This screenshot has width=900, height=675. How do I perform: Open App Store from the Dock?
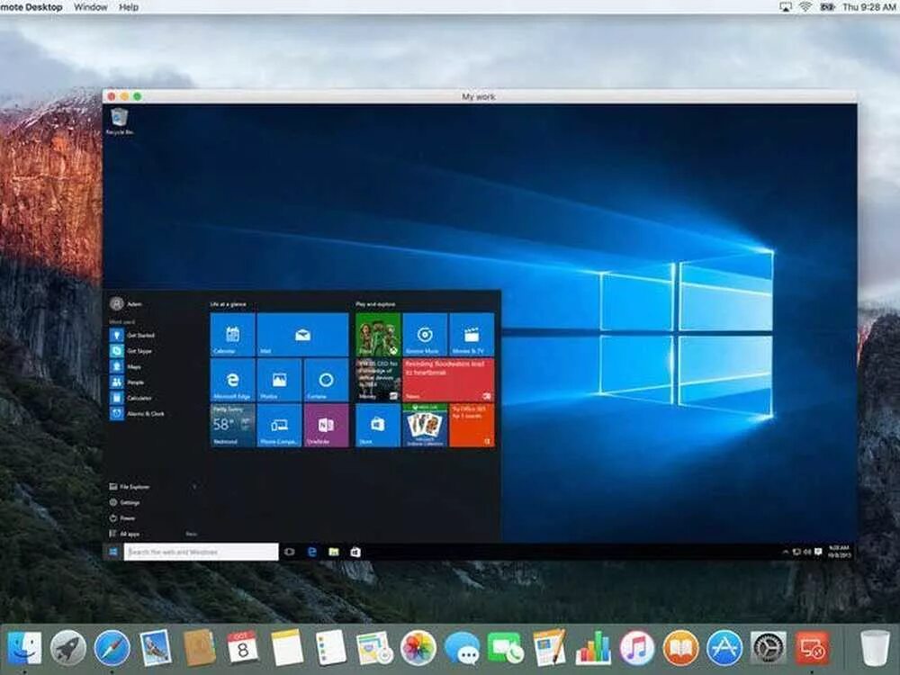tap(724, 648)
